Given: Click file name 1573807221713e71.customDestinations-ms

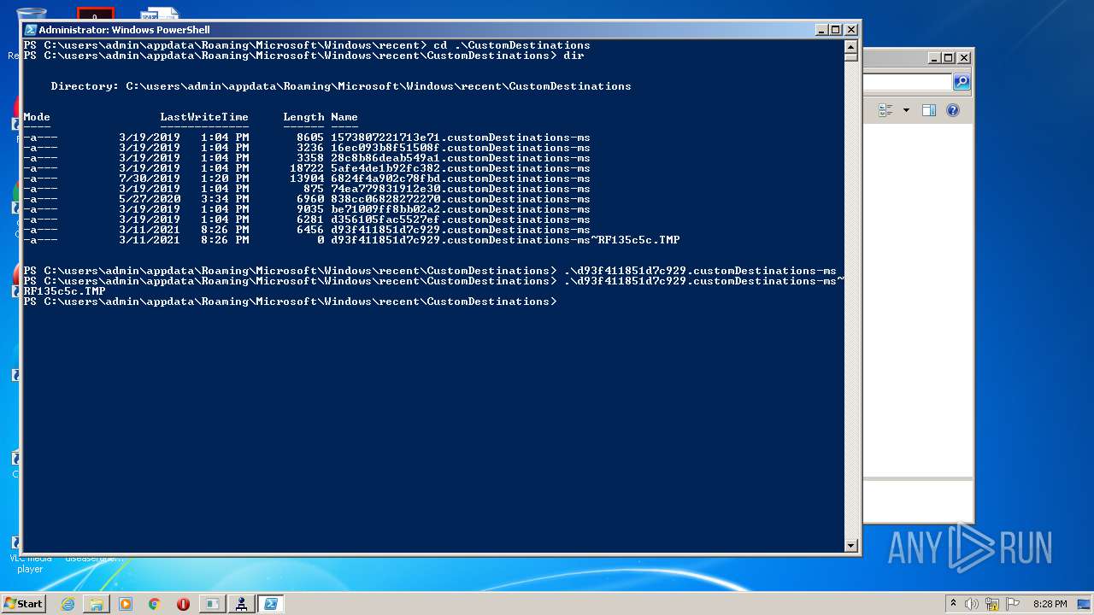Looking at the screenshot, I should [460, 138].
